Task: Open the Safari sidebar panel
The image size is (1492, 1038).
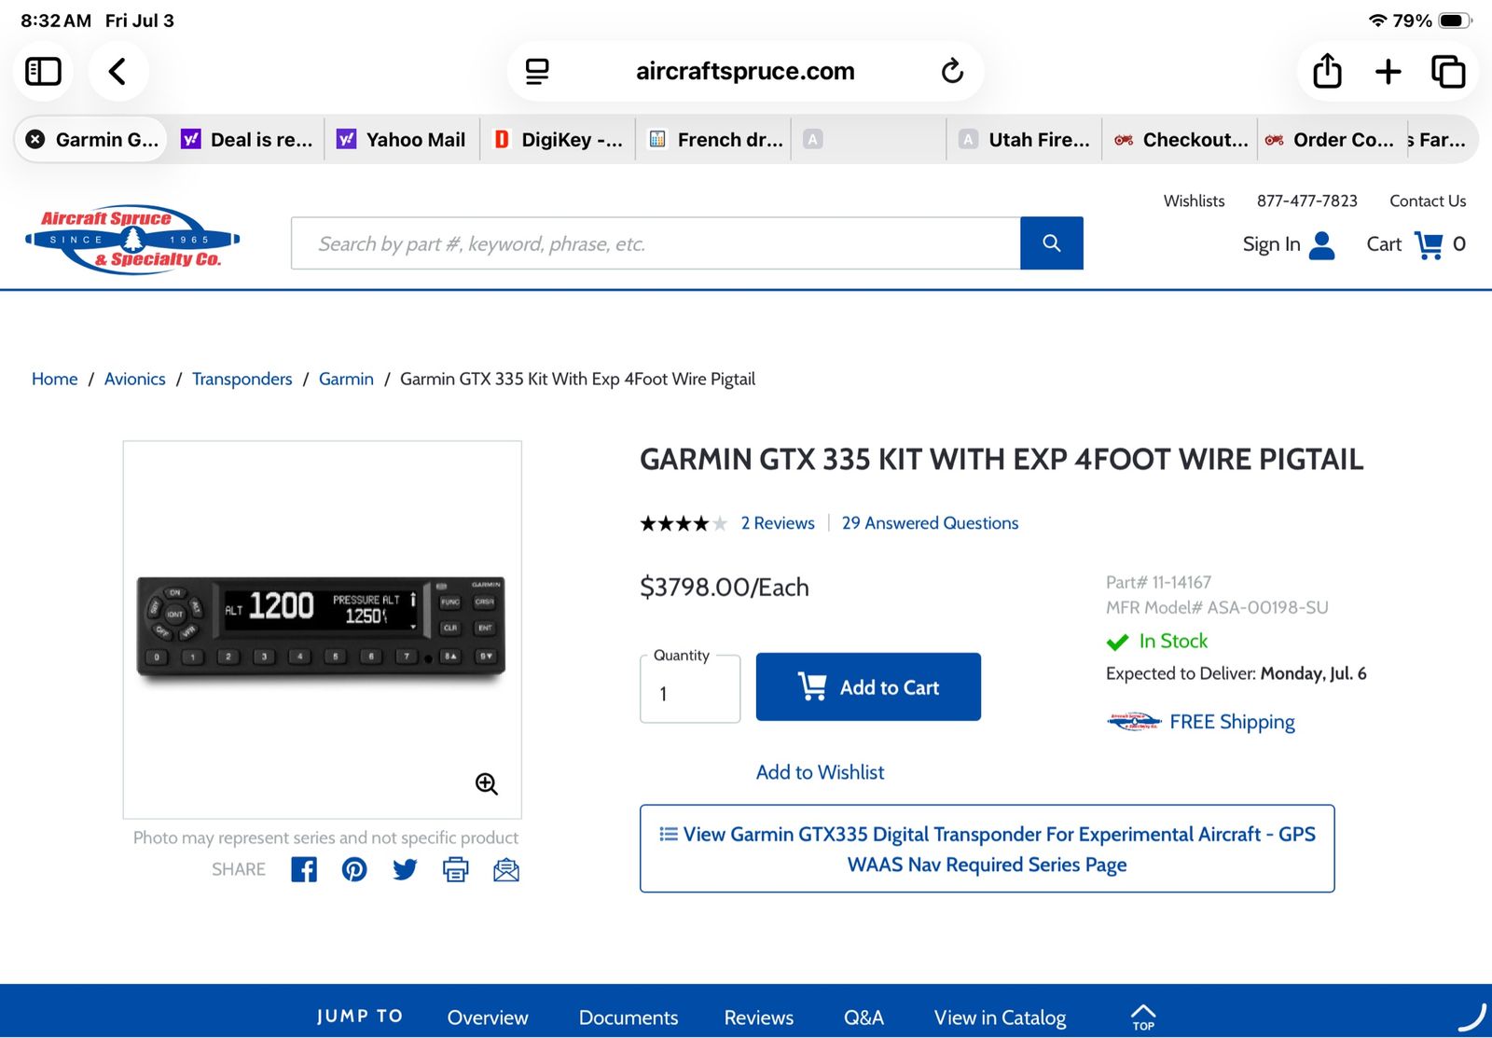Action: pos(43,71)
